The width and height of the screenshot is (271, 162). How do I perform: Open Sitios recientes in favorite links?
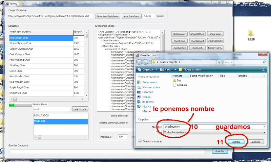[151, 87]
